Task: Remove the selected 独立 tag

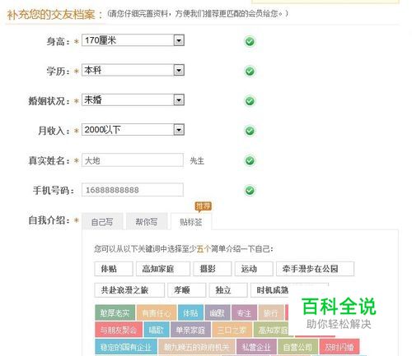Action: (x=228, y=290)
